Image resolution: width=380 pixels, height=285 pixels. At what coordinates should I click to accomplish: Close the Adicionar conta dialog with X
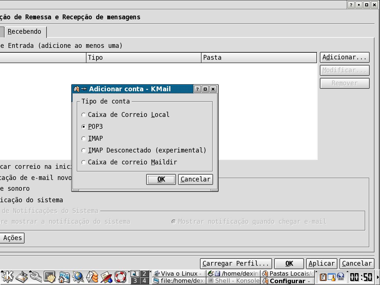[213, 89]
